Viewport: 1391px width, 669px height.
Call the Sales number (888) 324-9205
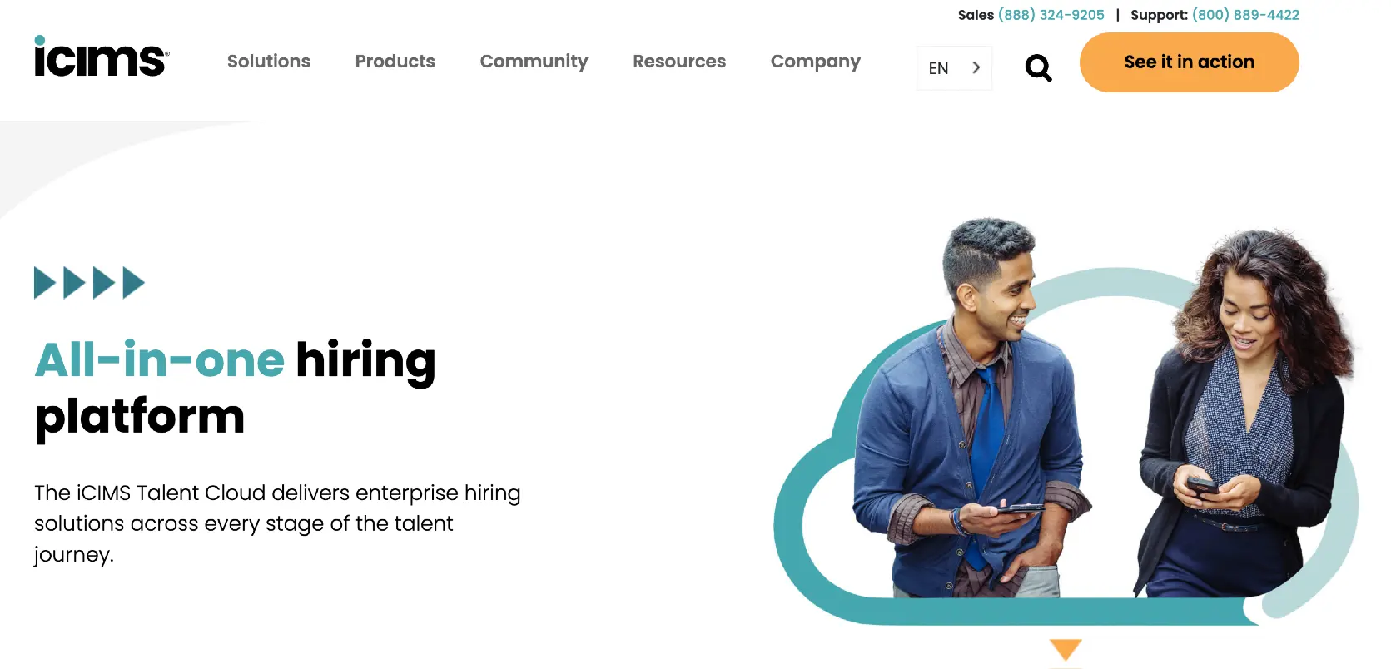pos(1051,15)
